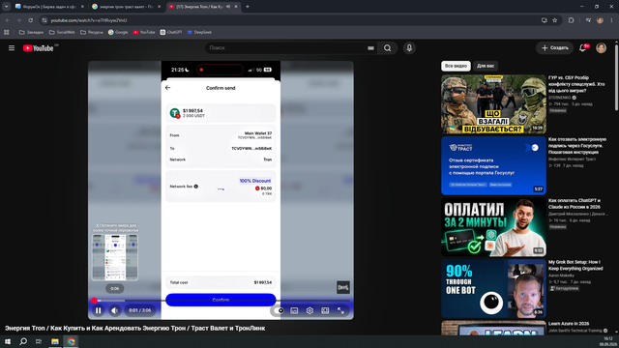Mute the video with the speaker icon

[x=114, y=310]
